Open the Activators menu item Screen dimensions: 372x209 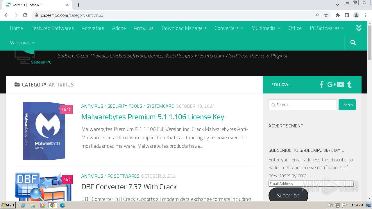(93, 28)
